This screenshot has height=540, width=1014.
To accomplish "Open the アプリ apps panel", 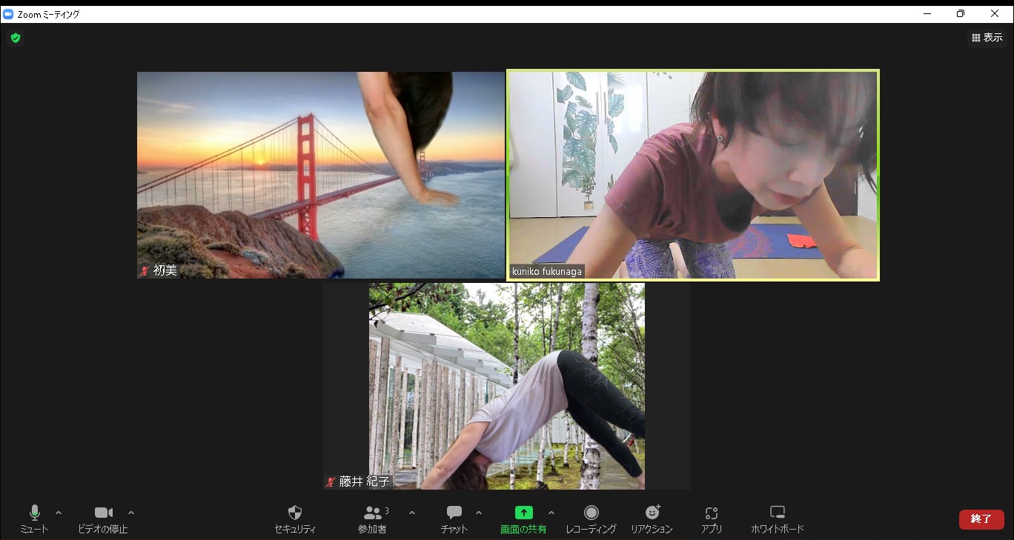I will pyautogui.click(x=712, y=519).
